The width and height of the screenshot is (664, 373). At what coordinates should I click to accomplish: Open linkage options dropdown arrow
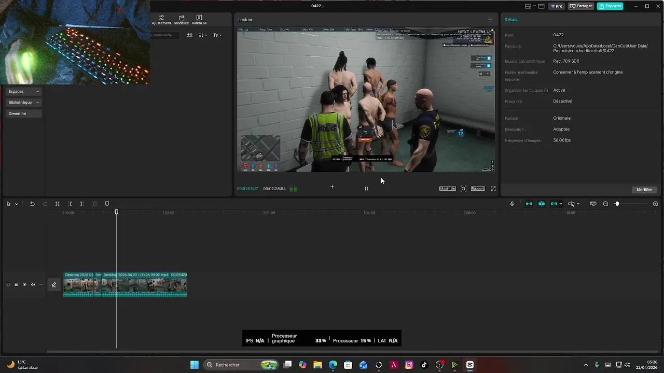tap(561, 204)
